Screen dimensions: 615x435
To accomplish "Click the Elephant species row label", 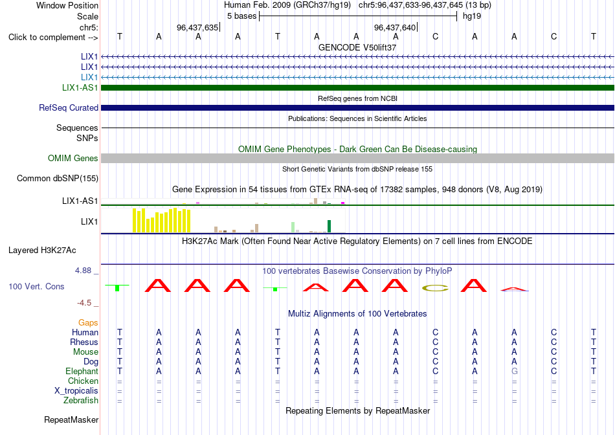I will (x=82, y=371).
